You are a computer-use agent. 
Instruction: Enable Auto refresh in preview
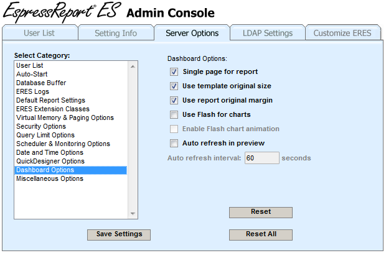[x=174, y=143]
